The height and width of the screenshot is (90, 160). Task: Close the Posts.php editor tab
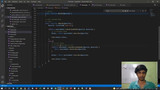[89, 5]
